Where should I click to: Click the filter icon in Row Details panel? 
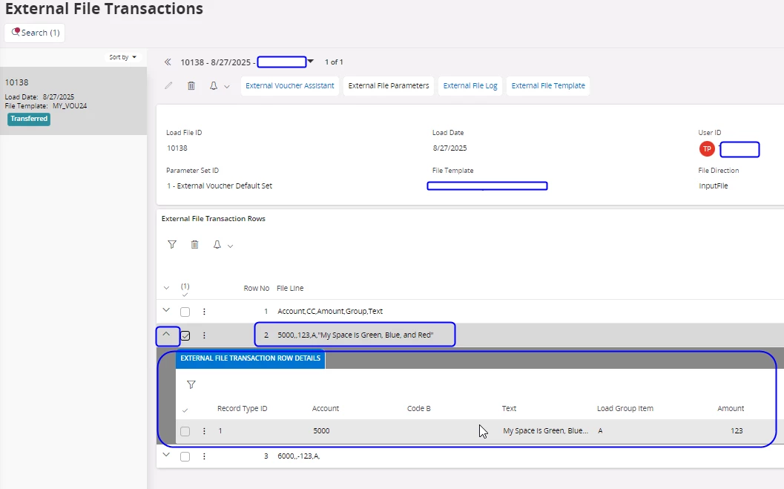coord(191,384)
